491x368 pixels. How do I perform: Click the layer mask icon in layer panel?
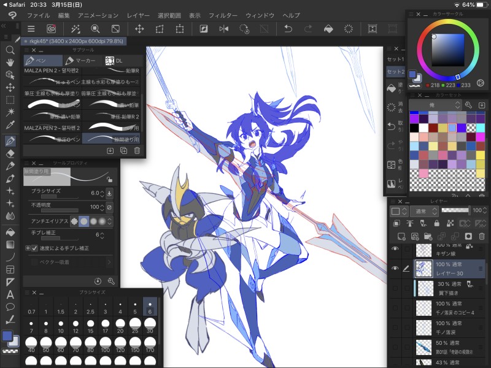click(468, 236)
